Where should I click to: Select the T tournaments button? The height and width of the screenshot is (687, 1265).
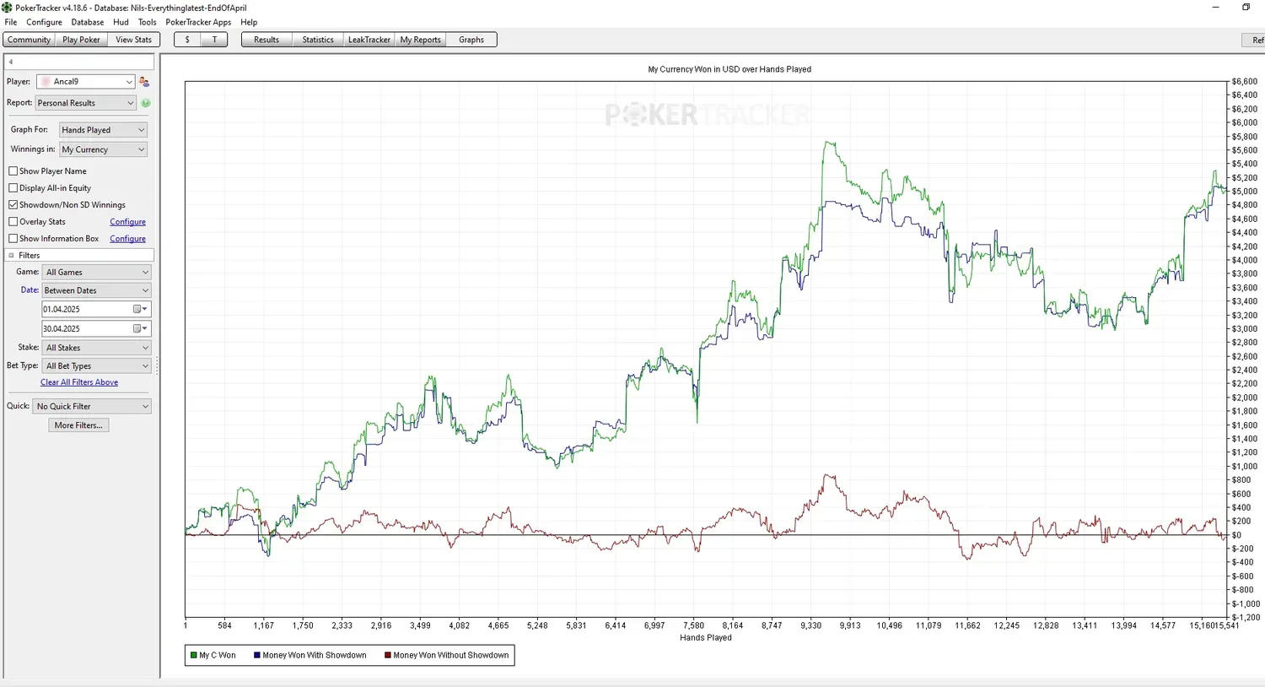coord(214,40)
